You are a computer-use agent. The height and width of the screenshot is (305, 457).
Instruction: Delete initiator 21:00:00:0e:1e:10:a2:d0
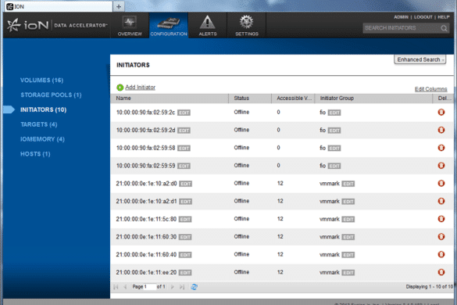(441, 183)
